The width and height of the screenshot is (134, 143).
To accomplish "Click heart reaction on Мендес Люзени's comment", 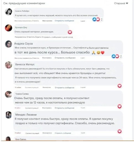I will 120,131.
